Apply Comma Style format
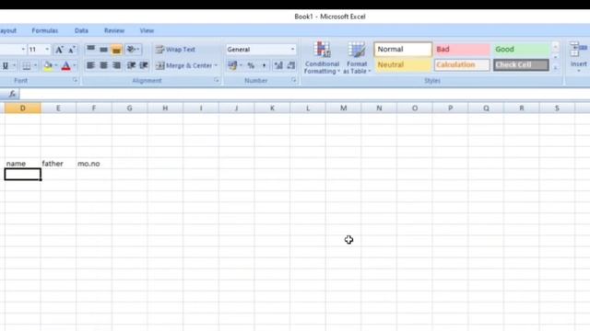This screenshot has height=331, width=590. (x=264, y=65)
